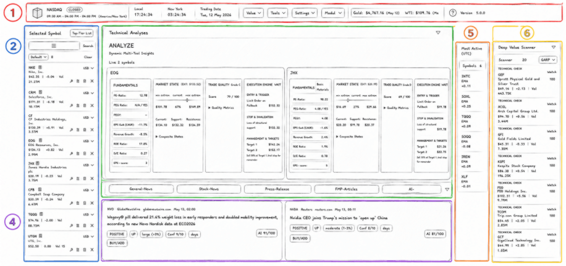The image size is (566, 266).
Task: Open the GARP scanner dropdown
Action: 547,59
